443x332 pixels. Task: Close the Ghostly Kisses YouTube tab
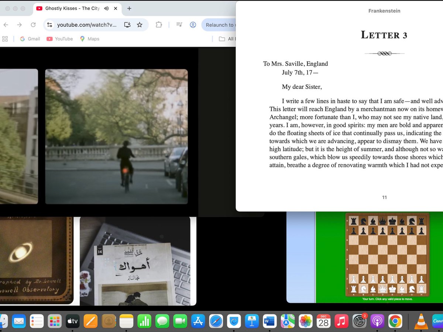[116, 8]
